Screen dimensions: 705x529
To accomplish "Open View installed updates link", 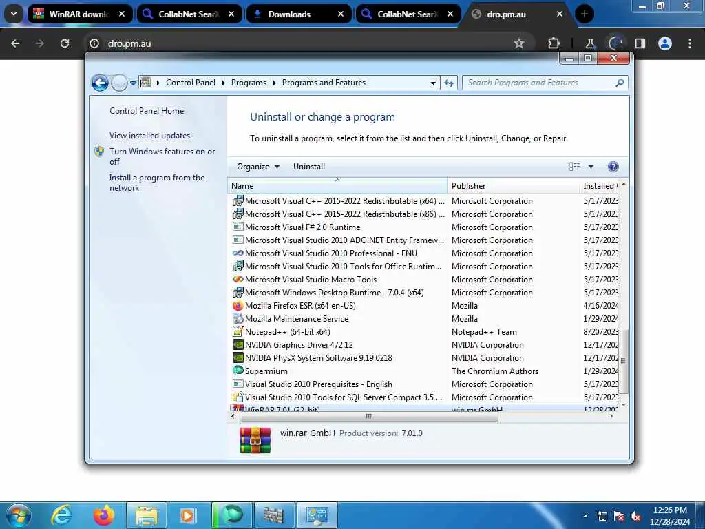I will click(149, 136).
